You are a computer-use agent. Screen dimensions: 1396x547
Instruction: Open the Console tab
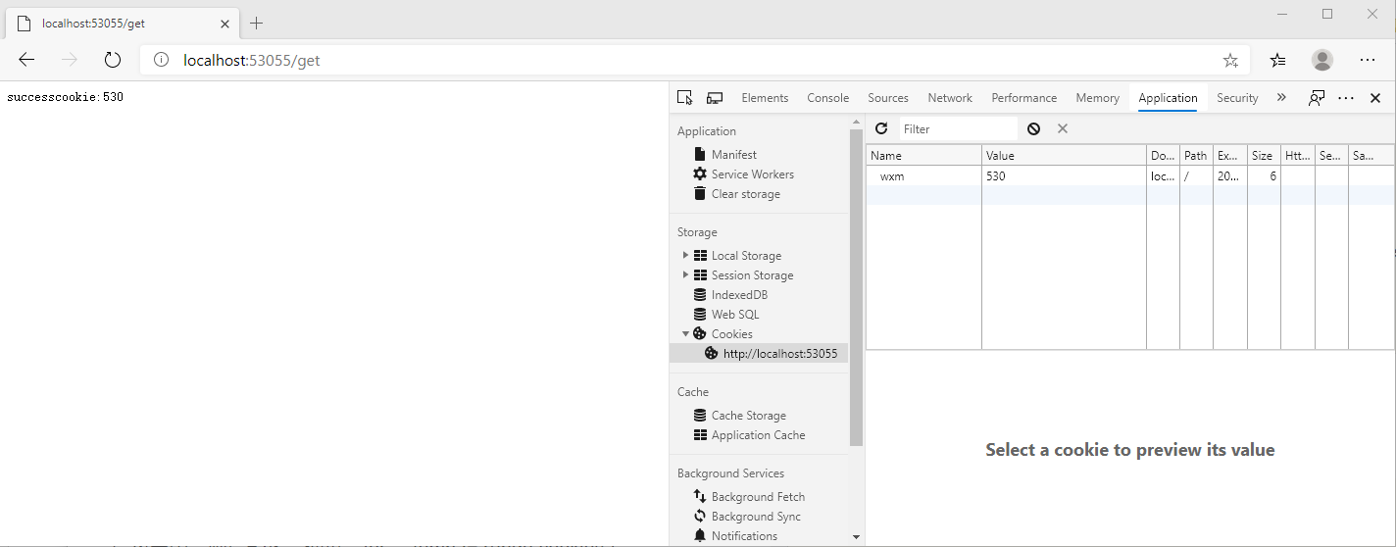[828, 98]
